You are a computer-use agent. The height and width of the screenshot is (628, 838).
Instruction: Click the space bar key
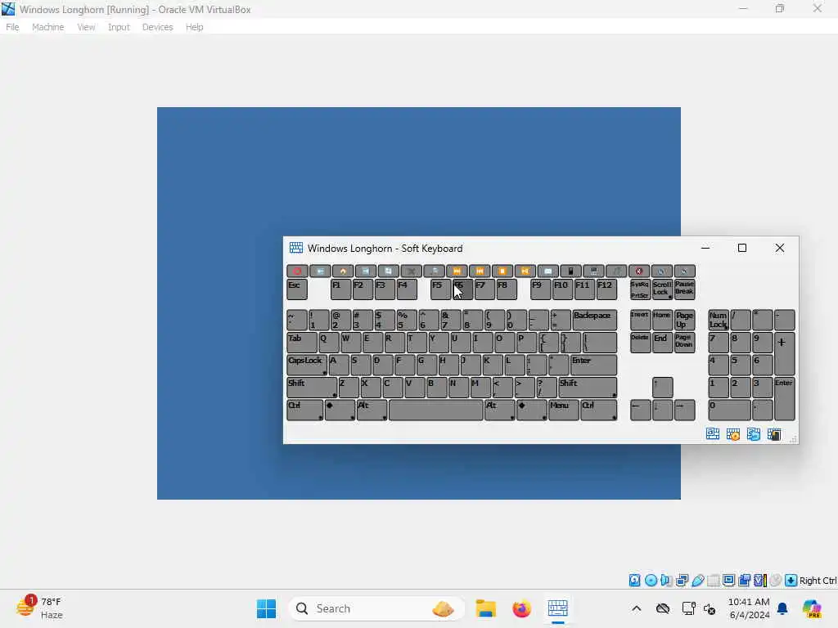(435, 410)
